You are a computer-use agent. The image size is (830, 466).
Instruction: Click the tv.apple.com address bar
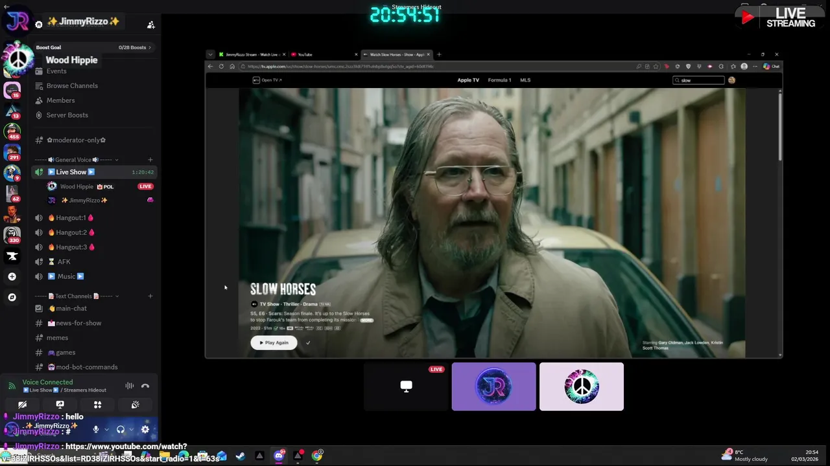coord(434,66)
